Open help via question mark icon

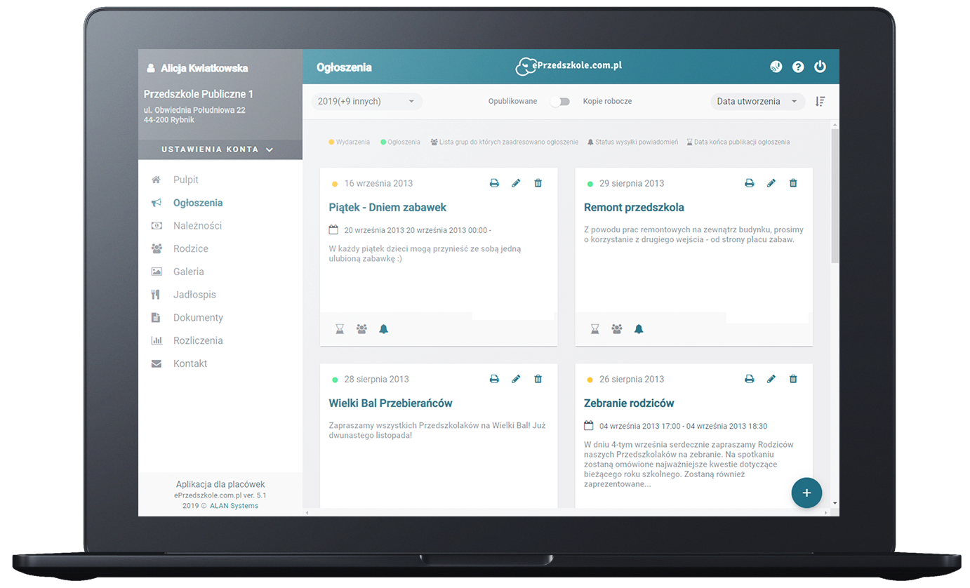(x=798, y=67)
